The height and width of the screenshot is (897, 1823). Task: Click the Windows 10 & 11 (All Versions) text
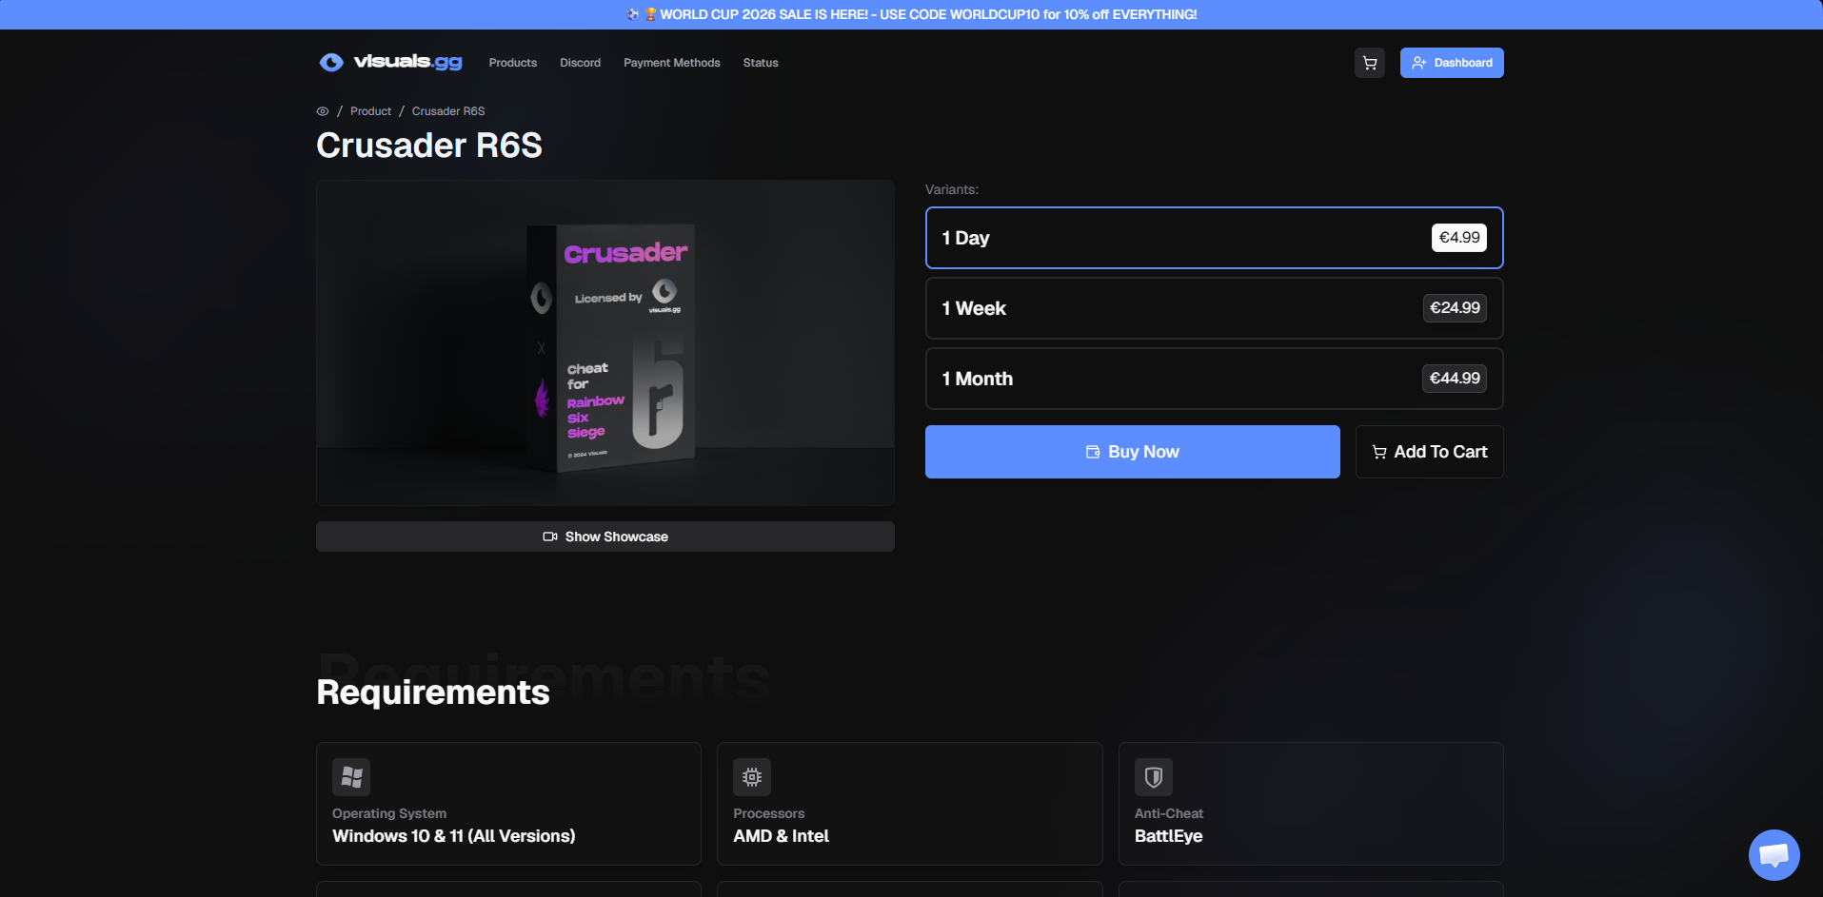(453, 836)
